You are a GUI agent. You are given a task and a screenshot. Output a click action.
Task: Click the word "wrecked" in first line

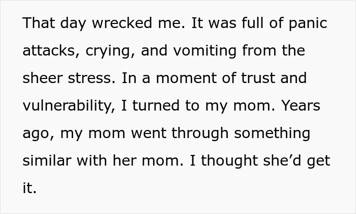[122, 23]
